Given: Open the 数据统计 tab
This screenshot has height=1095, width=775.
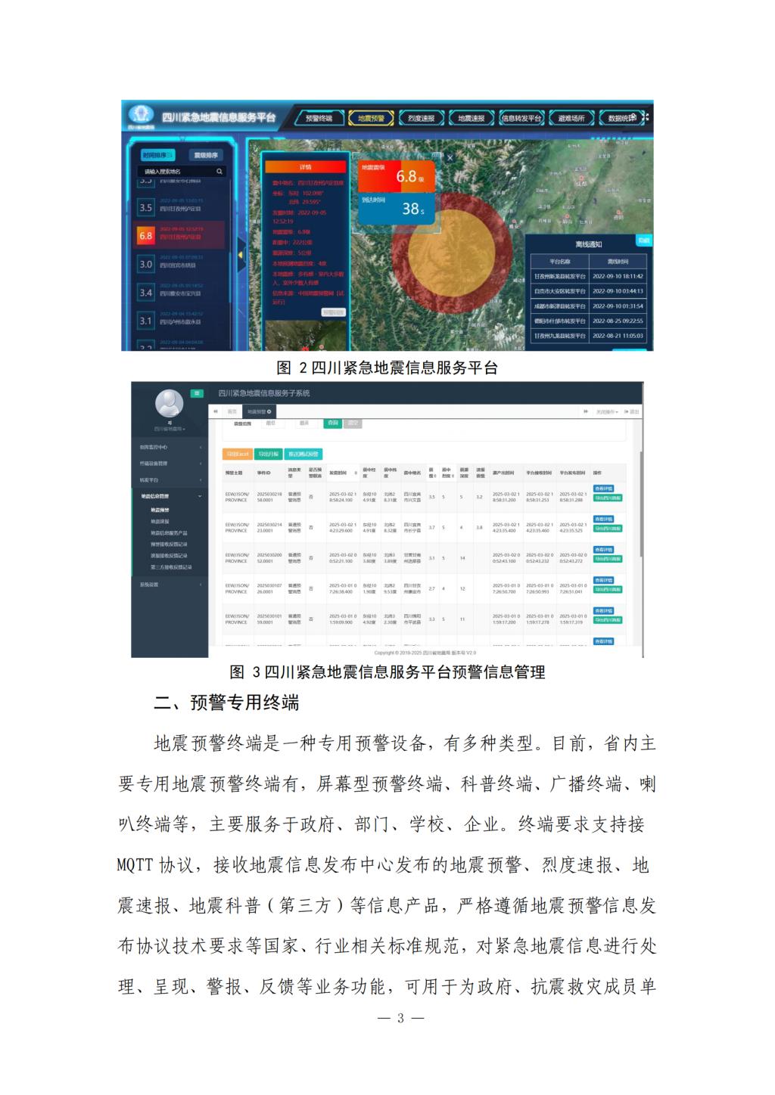Looking at the screenshot, I should [x=621, y=118].
